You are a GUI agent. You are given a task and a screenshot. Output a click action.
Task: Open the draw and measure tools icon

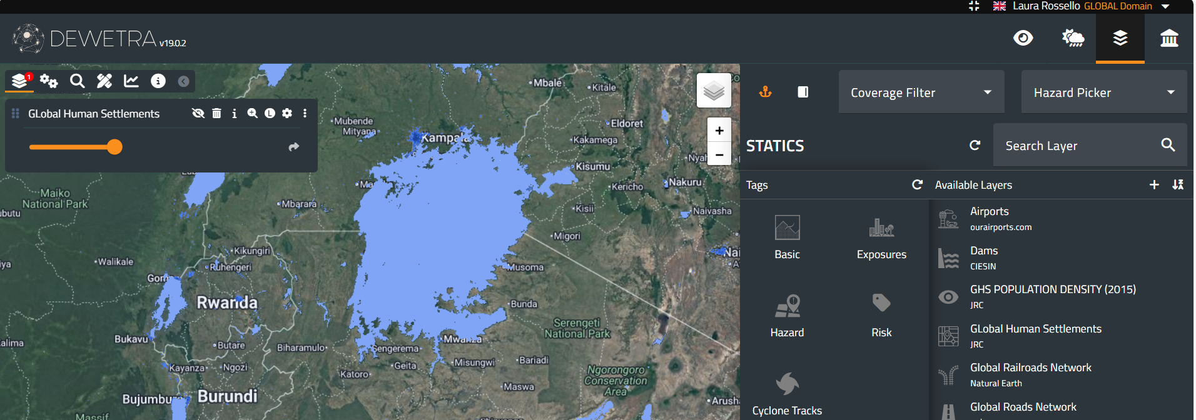pos(104,81)
